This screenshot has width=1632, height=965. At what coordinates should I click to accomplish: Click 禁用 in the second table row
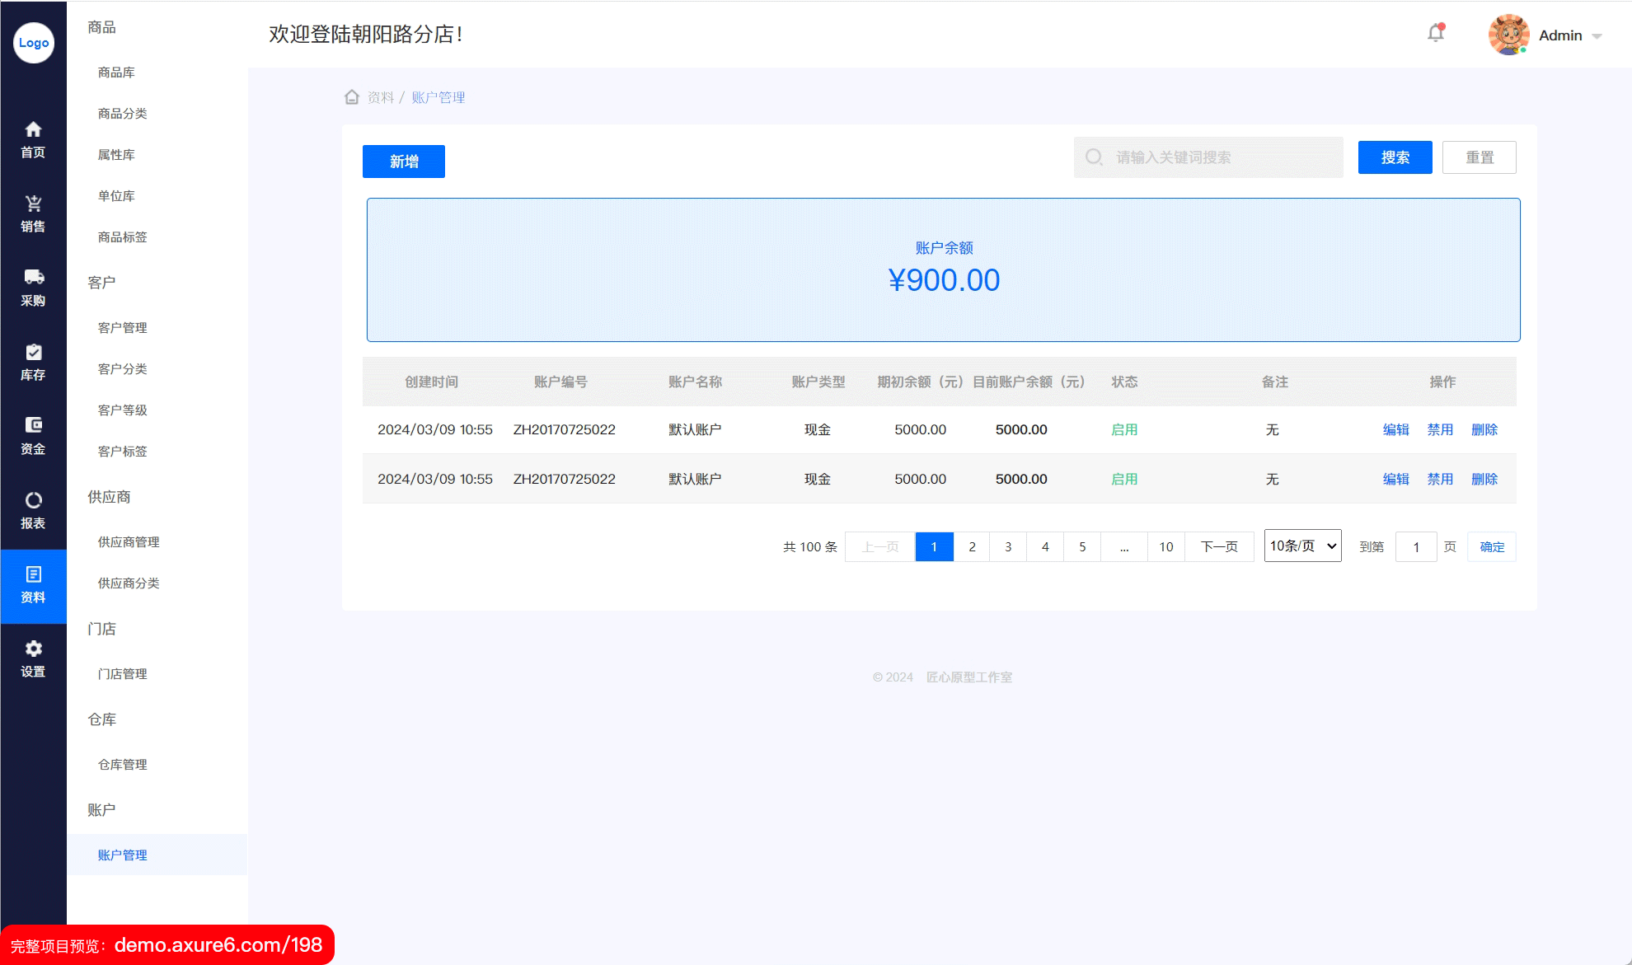coord(1440,479)
